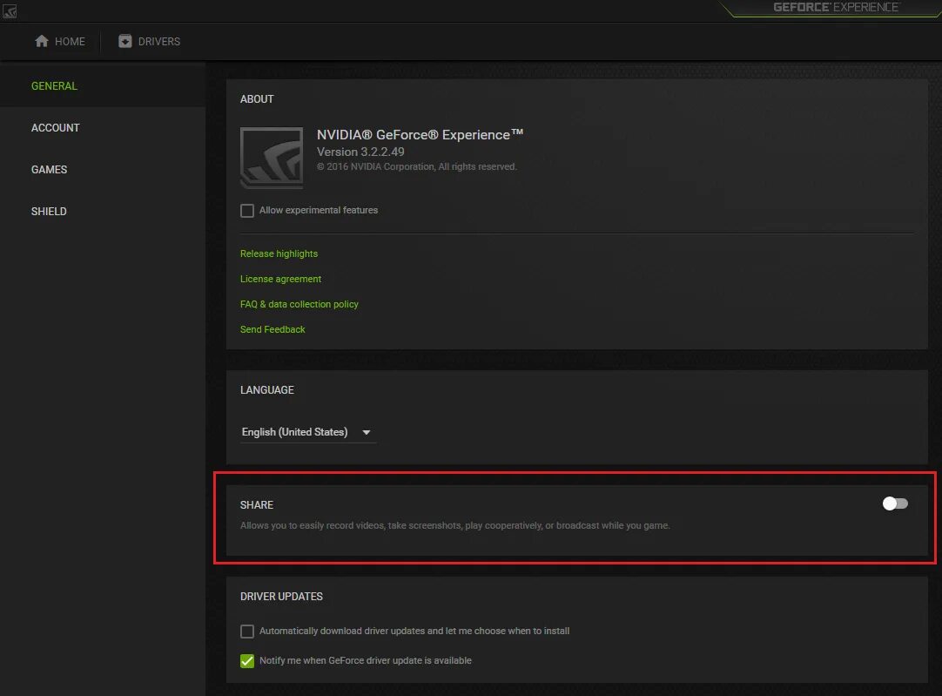Click the Home house icon

click(x=42, y=41)
